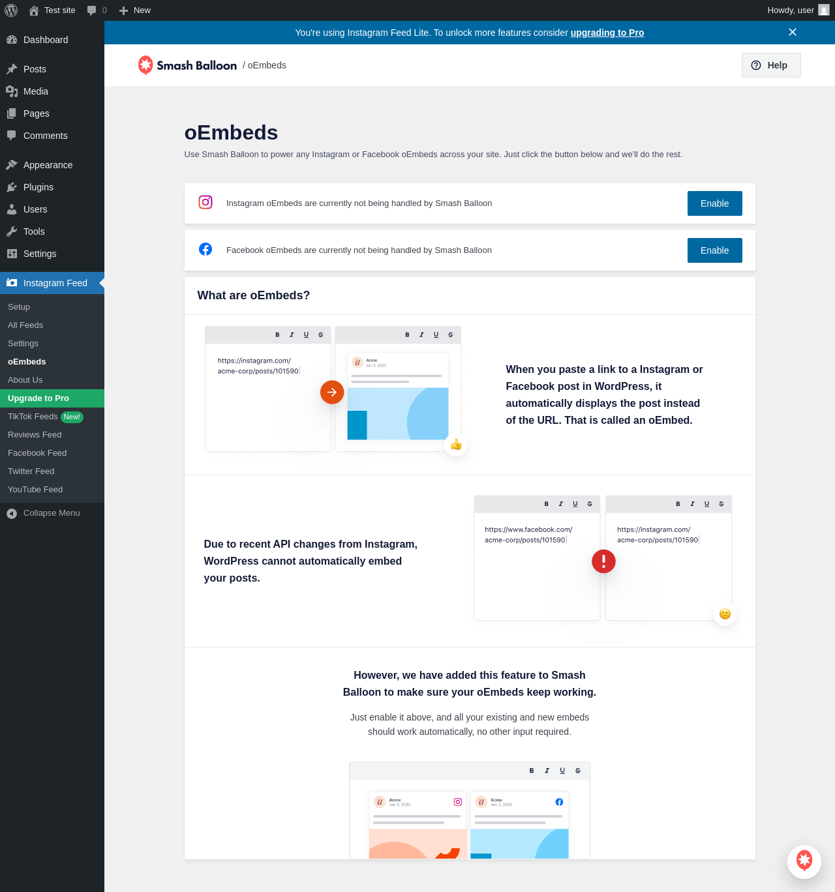Open the Dashboard menu item
This screenshot has height=892, width=835.
[52, 40]
